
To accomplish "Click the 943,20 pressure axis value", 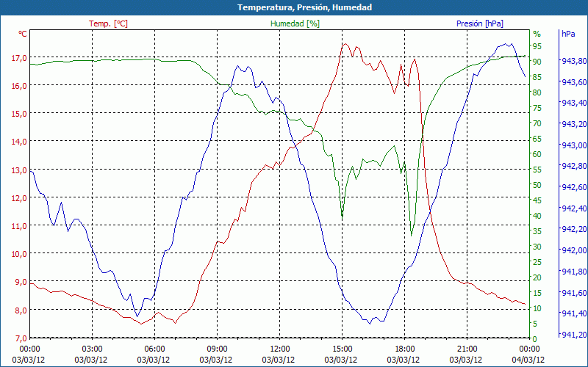I will click(573, 124).
